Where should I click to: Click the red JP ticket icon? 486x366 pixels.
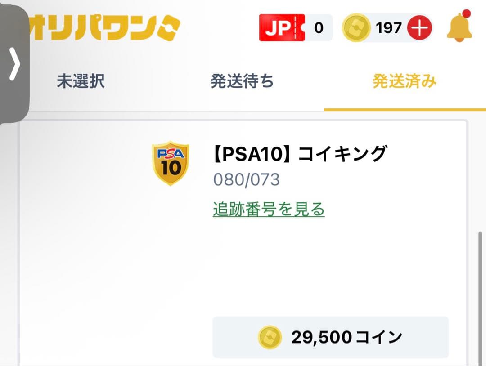pos(282,28)
